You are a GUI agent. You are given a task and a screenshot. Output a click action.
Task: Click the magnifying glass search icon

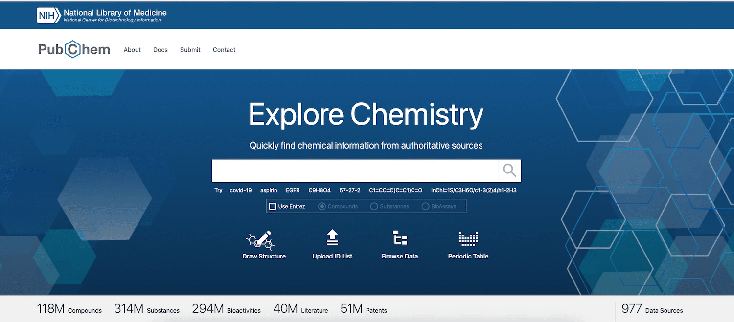(x=509, y=171)
